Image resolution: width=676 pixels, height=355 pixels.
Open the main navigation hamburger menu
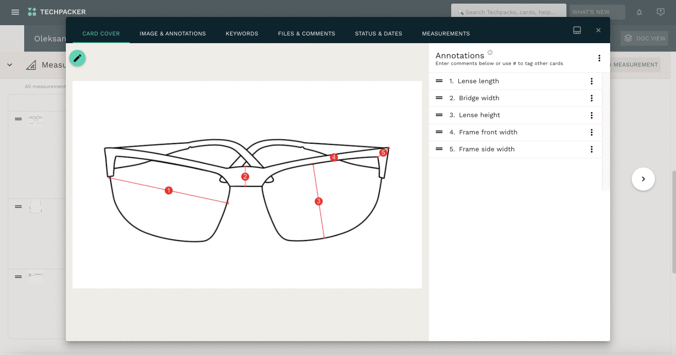click(x=14, y=12)
